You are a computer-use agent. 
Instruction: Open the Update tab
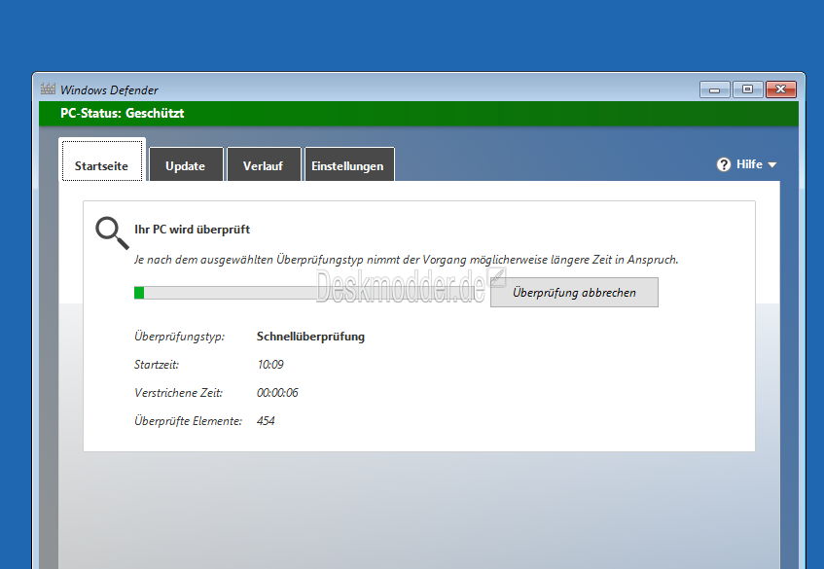[x=186, y=165]
